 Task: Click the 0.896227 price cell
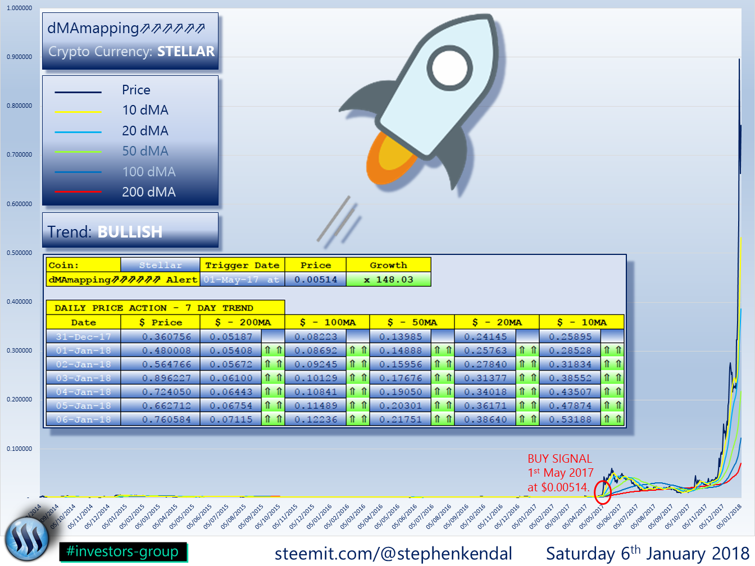point(160,378)
